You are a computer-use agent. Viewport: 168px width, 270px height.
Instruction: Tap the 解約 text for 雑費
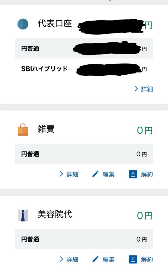tap(147, 174)
